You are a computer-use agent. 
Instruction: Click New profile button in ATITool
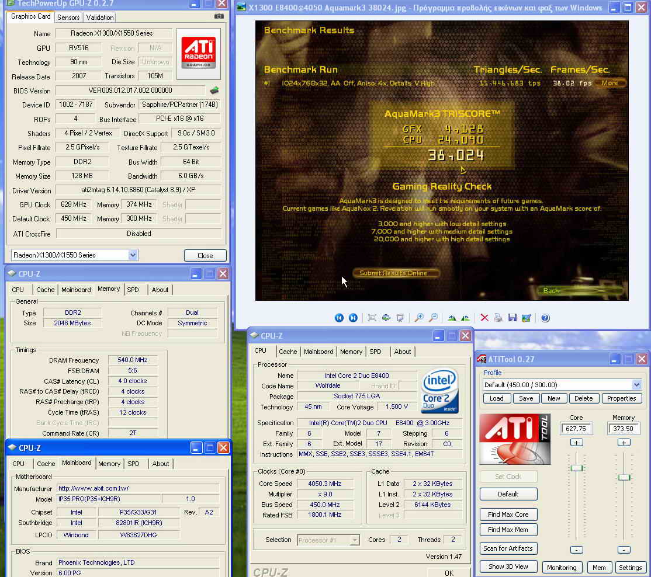tap(554, 398)
